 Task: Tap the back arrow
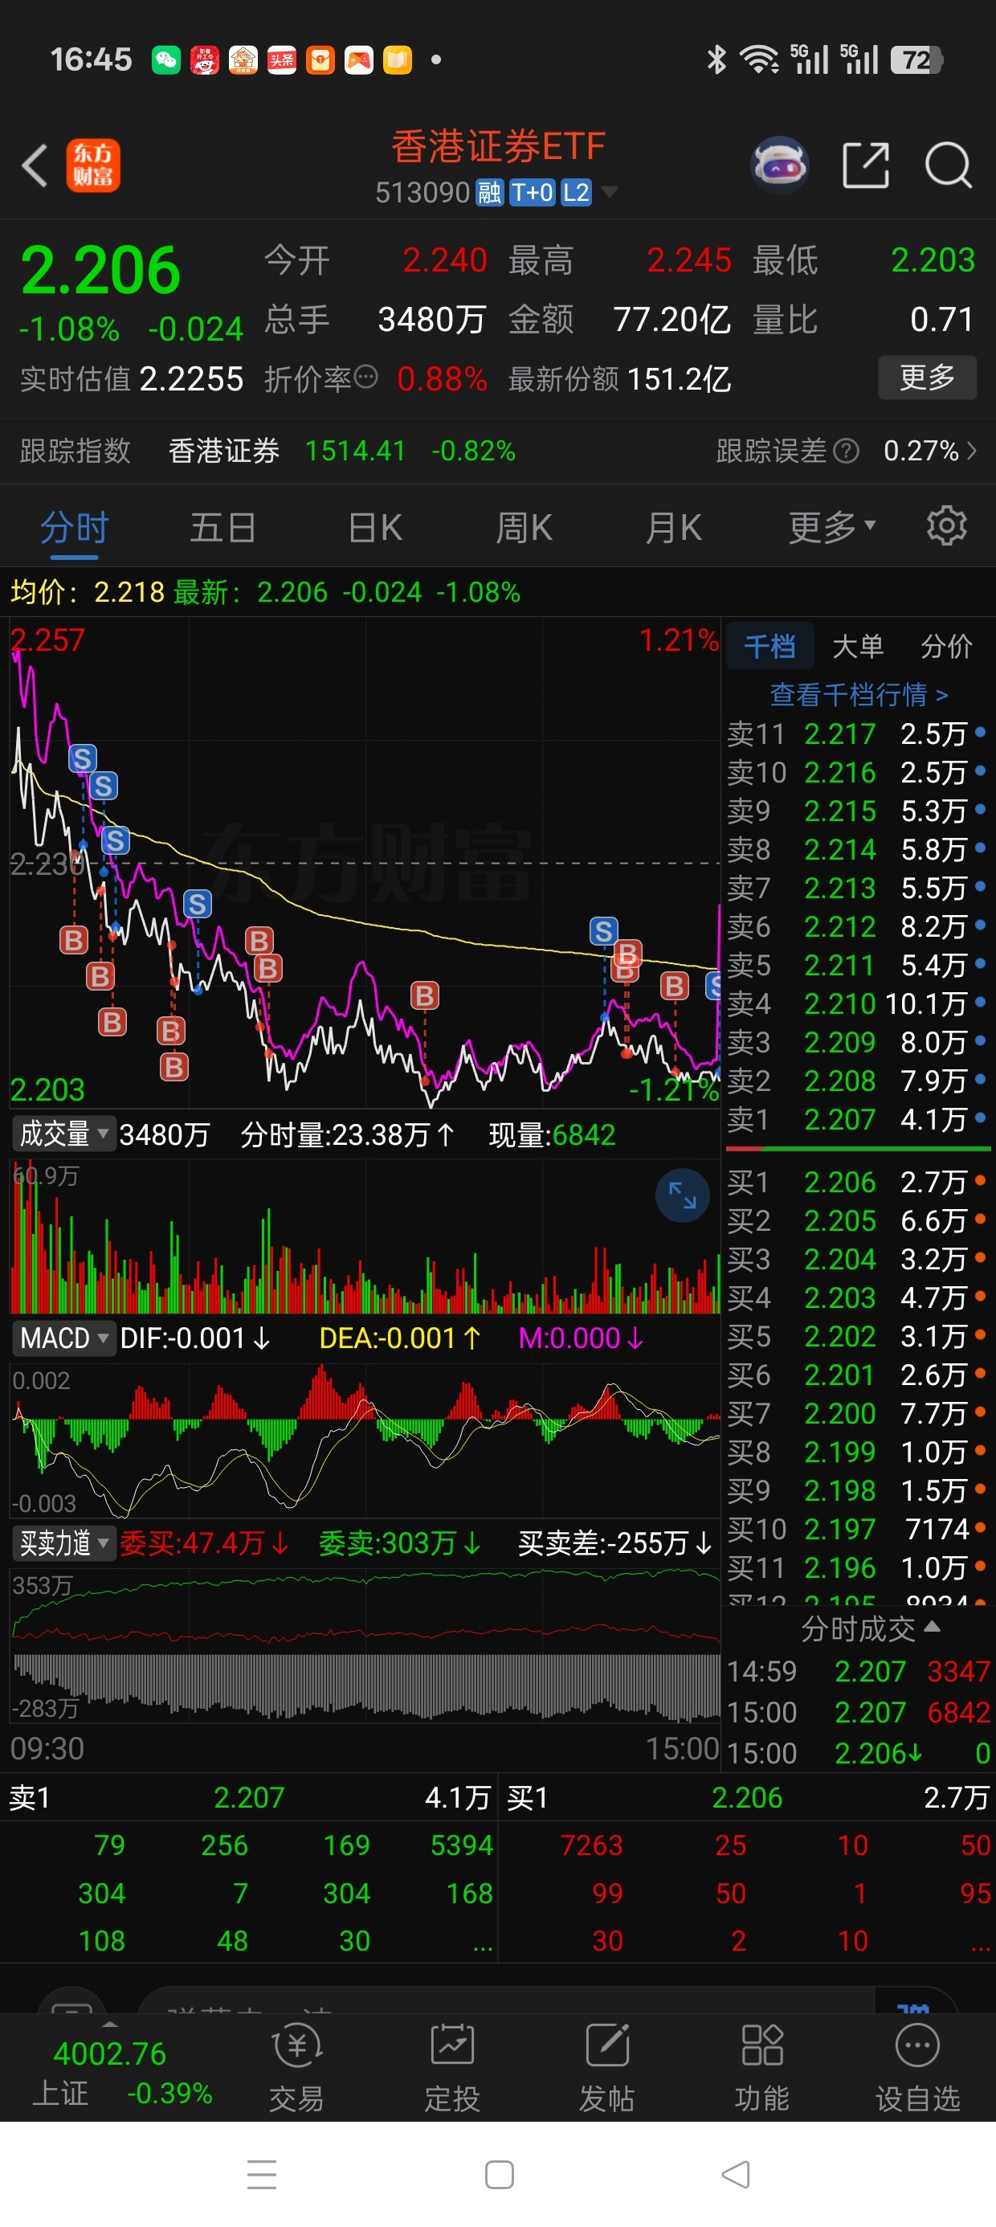pyautogui.click(x=35, y=165)
